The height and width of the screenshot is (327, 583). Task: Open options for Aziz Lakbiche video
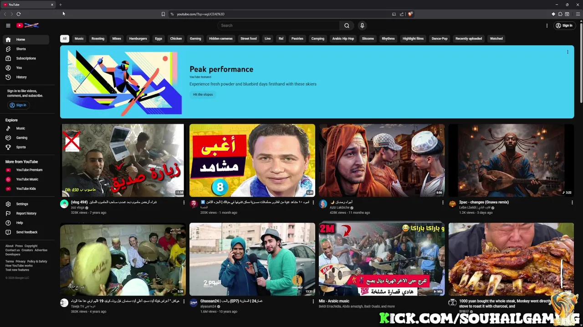[443, 203]
